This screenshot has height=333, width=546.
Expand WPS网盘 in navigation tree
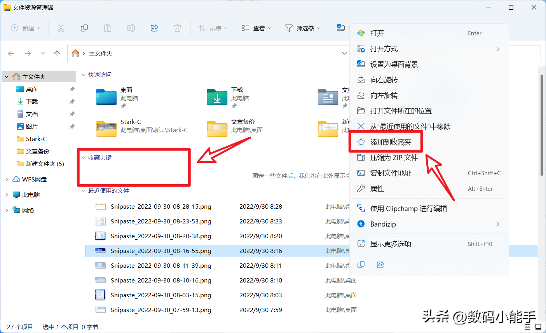click(7, 179)
